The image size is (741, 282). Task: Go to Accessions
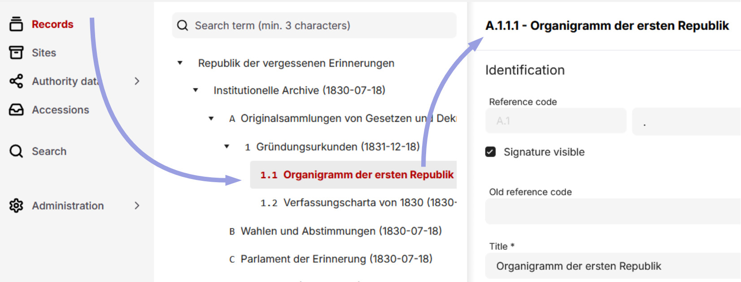(x=61, y=110)
